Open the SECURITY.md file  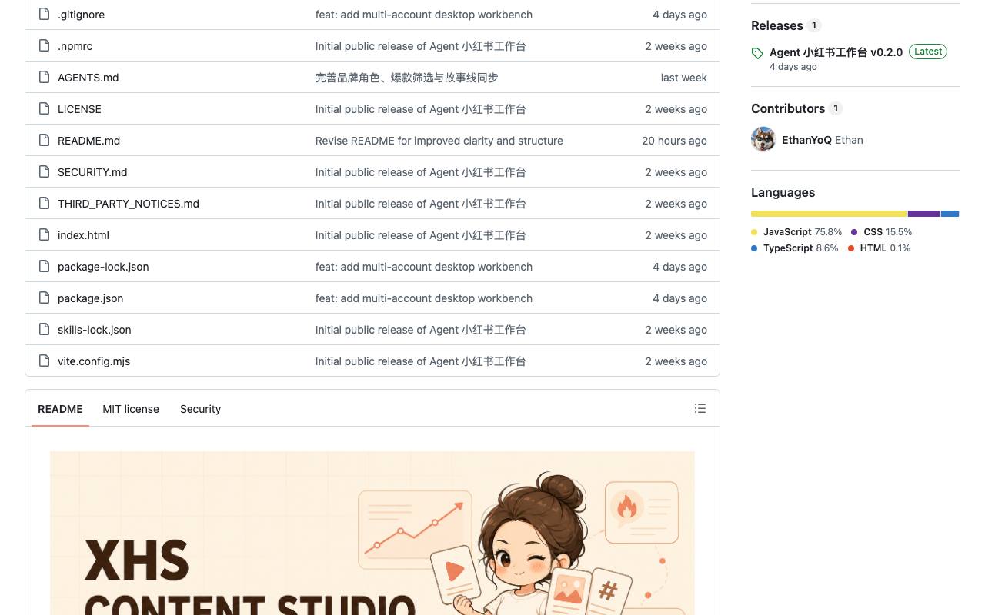click(92, 172)
